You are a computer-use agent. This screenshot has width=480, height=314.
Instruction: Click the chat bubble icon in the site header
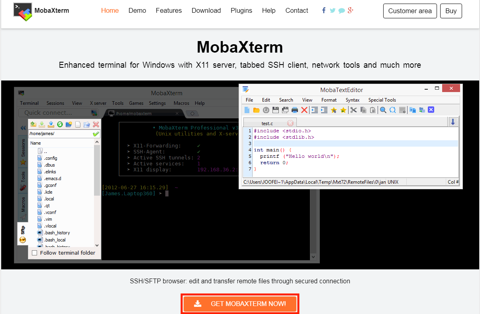tap(342, 11)
